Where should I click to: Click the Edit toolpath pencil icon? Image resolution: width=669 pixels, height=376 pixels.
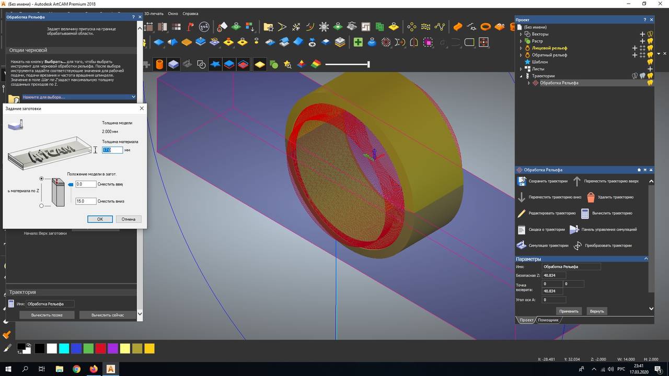pos(521,214)
